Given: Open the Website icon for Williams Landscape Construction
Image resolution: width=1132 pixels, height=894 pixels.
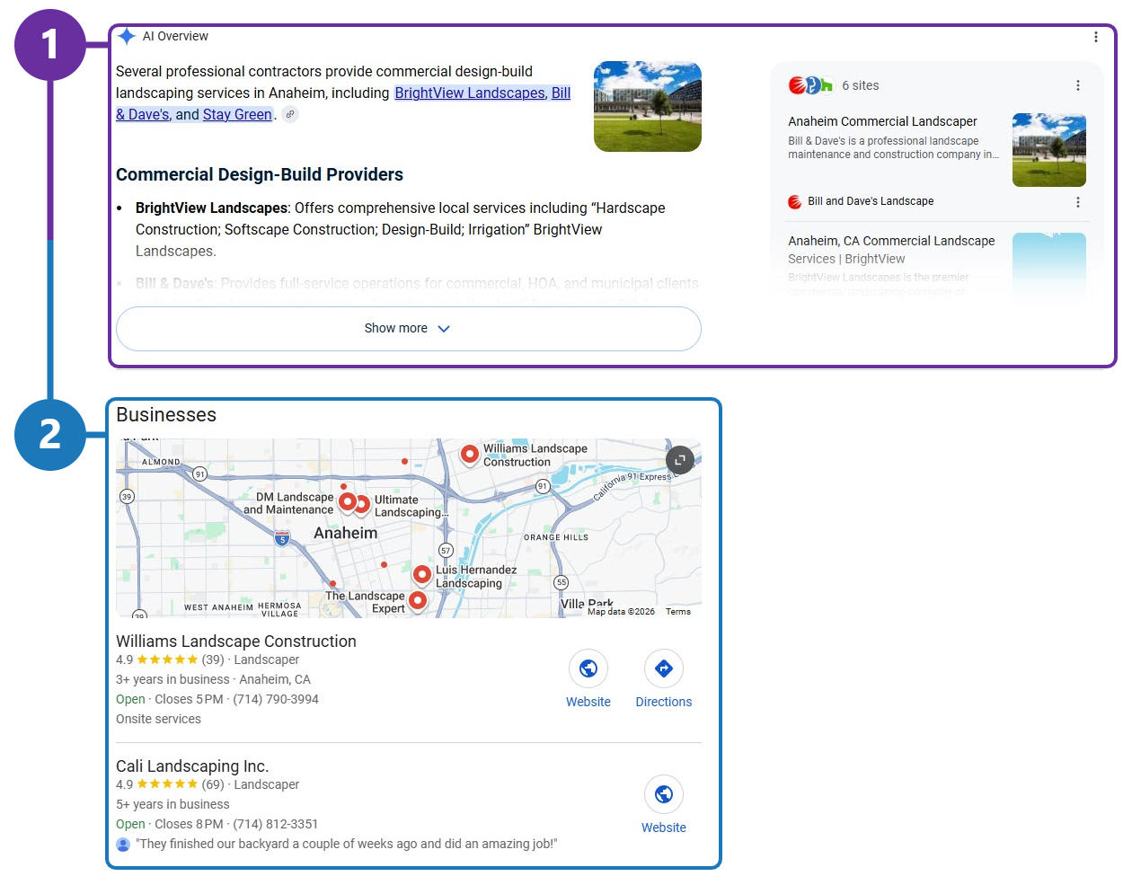Looking at the screenshot, I should pyautogui.click(x=588, y=668).
